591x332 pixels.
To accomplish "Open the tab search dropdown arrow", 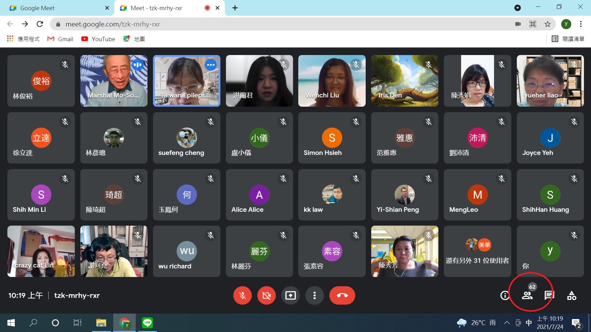I will (517, 8).
